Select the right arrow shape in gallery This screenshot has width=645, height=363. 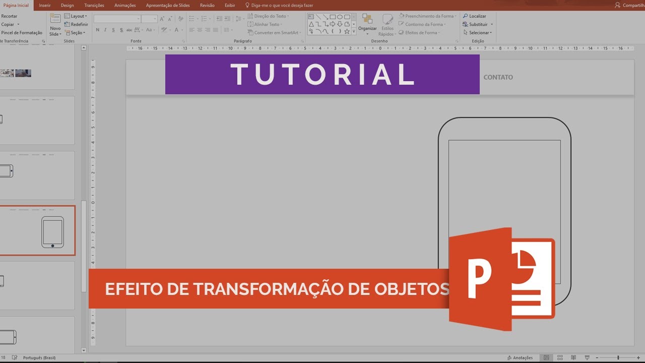[x=333, y=24]
